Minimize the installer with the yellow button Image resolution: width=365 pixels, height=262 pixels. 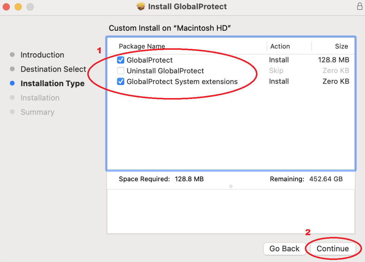(18, 7)
